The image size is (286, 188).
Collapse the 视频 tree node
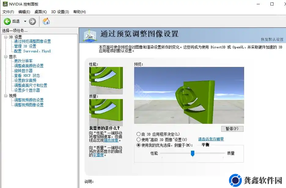pos(6,96)
